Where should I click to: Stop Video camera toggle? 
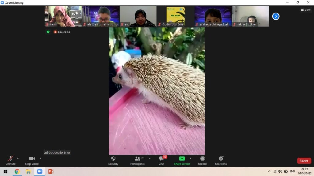coord(32,160)
